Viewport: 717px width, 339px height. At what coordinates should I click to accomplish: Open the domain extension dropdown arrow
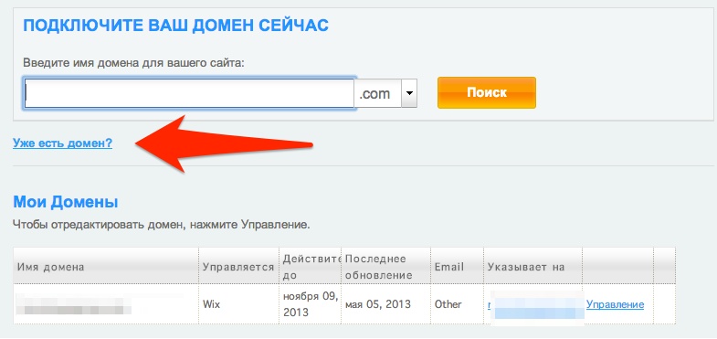click(x=409, y=93)
